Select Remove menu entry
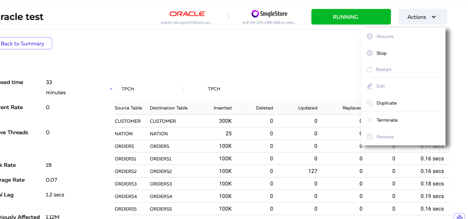Image resolution: width=468 pixels, height=219 pixels. (x=403, y=137)
